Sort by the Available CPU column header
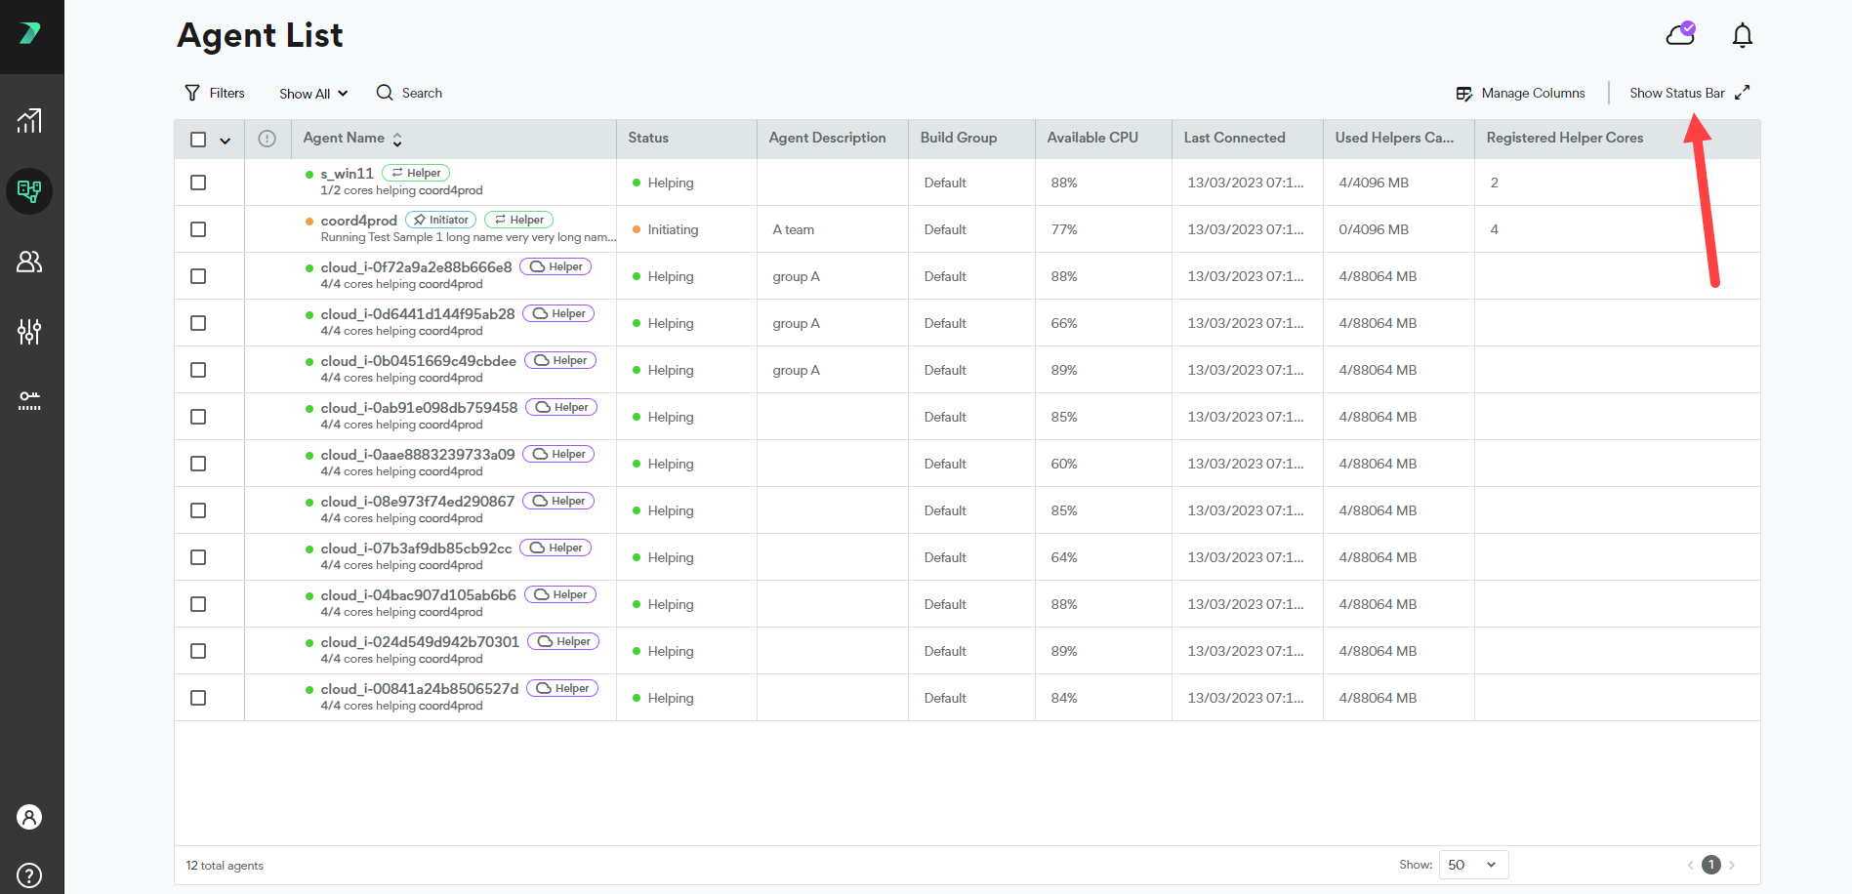The width and height of the screenshot is (1852, 894). click(1092, 138)
